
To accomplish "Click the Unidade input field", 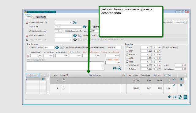I will [x=119, y=47].
